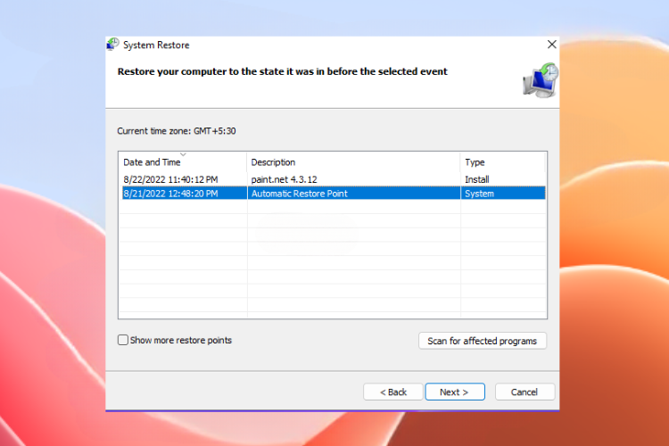Screen dimensions: 669x446
Task: Proceed with the Next button
Action: (x=455, y=392)
